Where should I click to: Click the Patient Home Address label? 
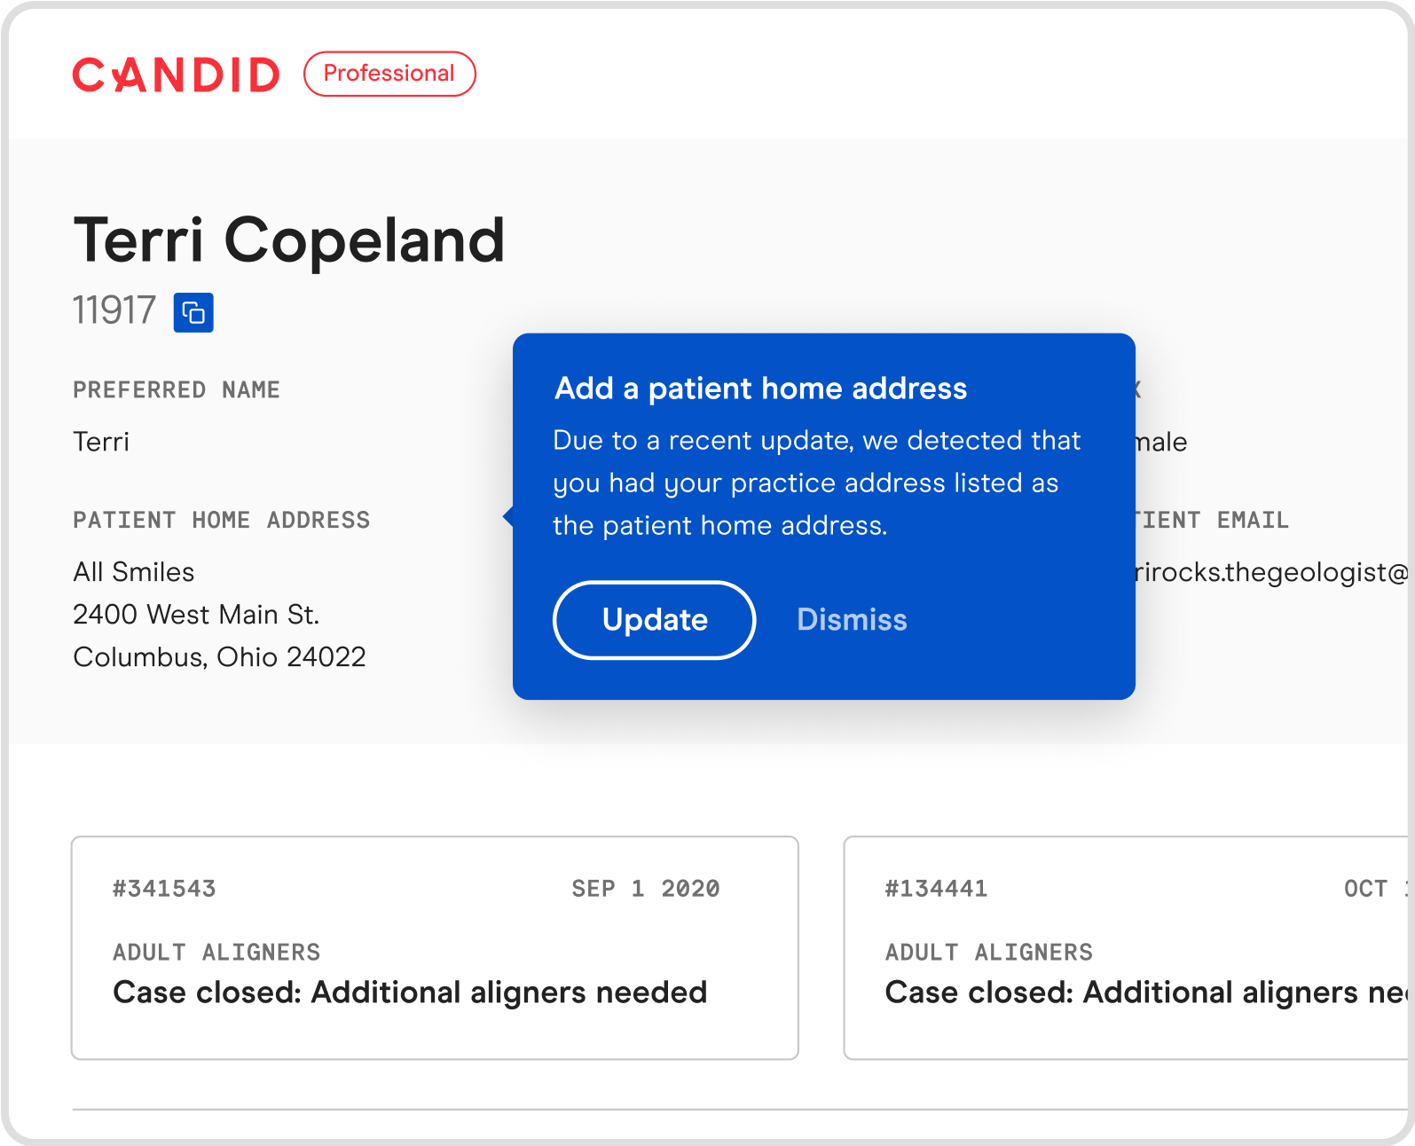(222, 520)
